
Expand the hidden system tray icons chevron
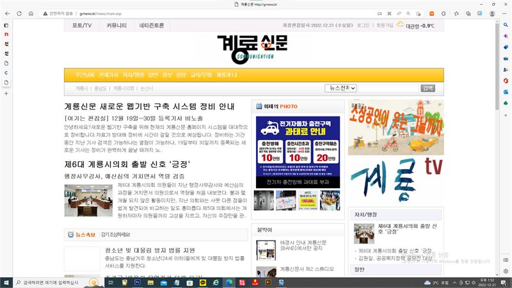pos(454,283)
